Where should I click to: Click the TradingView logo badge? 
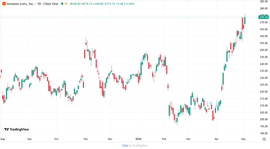16,130
